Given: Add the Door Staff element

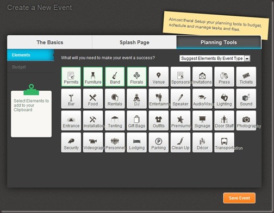Looking at the screenshot, I should pyautogui.click(x=224, y=121).
